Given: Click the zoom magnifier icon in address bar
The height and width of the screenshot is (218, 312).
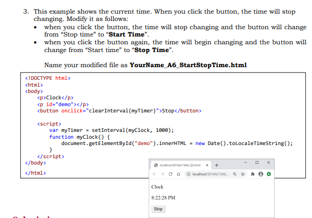Looking at the screenshot, I should pyautogui.click(x=235, y=174).
